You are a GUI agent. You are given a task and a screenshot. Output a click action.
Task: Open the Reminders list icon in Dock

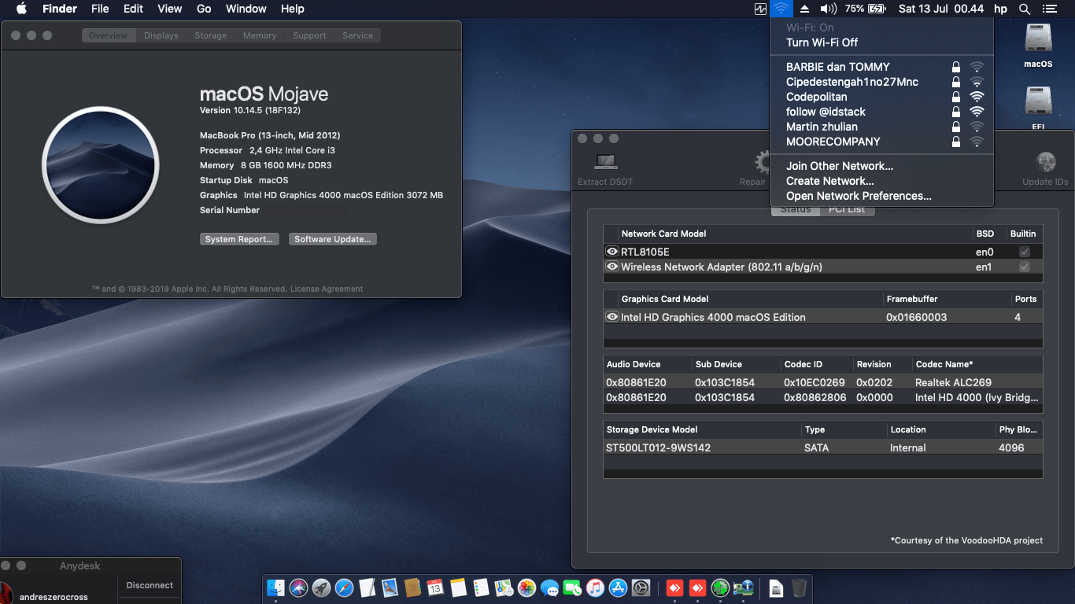click(x=482, y=587)
